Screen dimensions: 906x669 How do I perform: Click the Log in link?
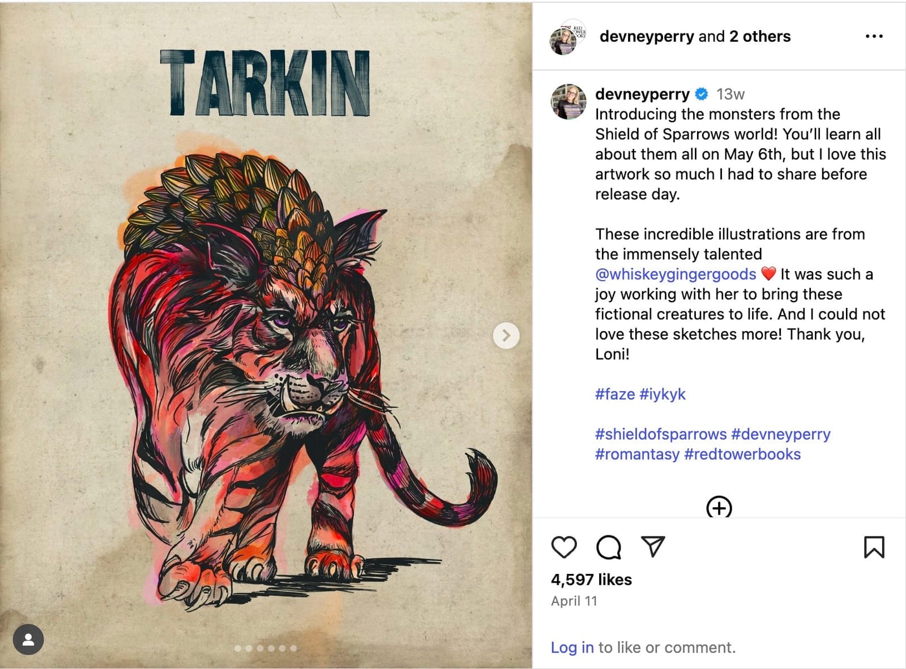pos(572,647)
